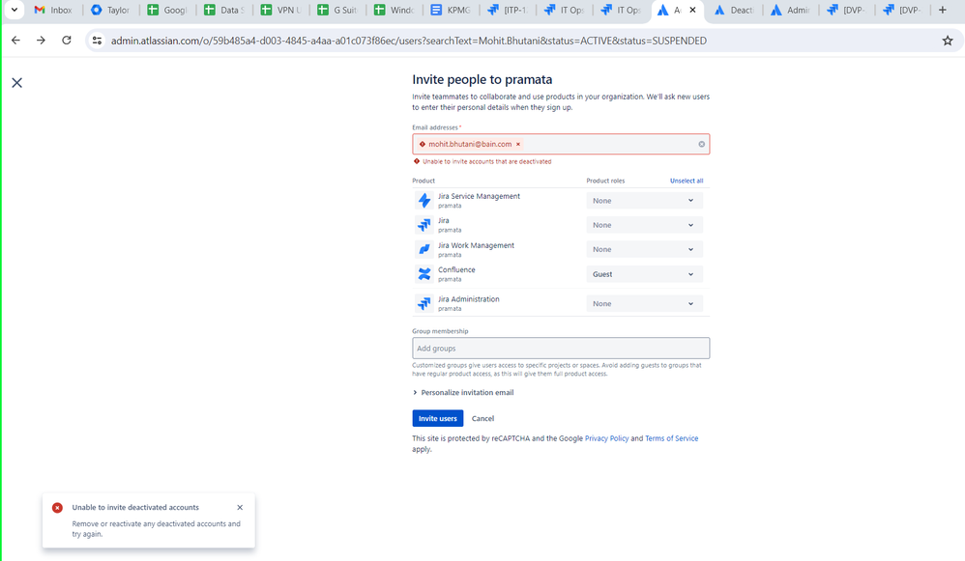Click the Jira Administration product icon

point(424,303)
